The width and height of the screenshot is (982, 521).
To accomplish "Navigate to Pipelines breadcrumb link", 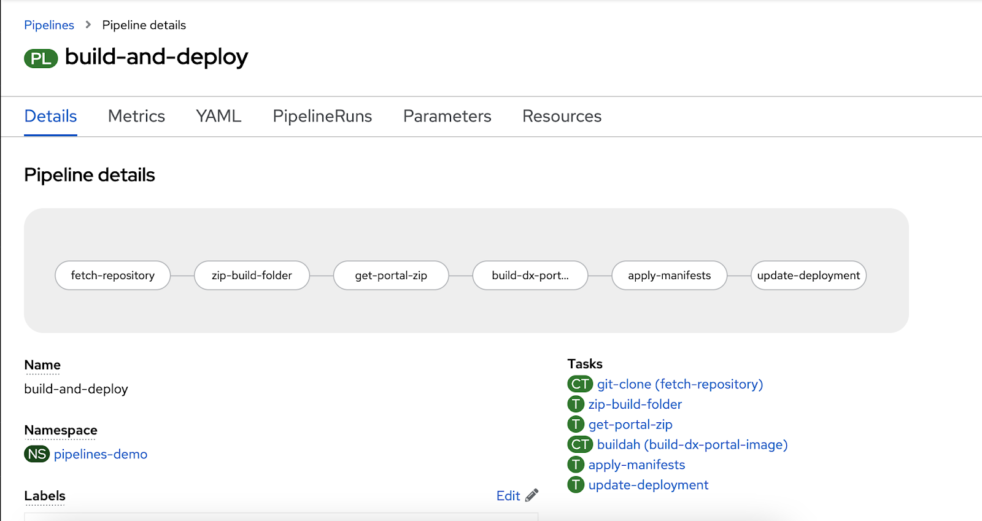I will coord(49,25).
